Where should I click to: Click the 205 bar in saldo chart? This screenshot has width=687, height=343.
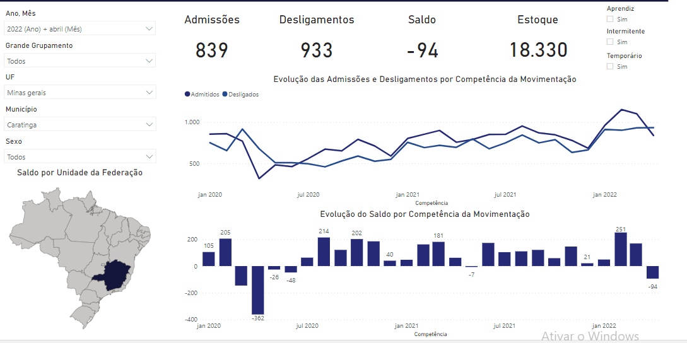coord(225,252)
